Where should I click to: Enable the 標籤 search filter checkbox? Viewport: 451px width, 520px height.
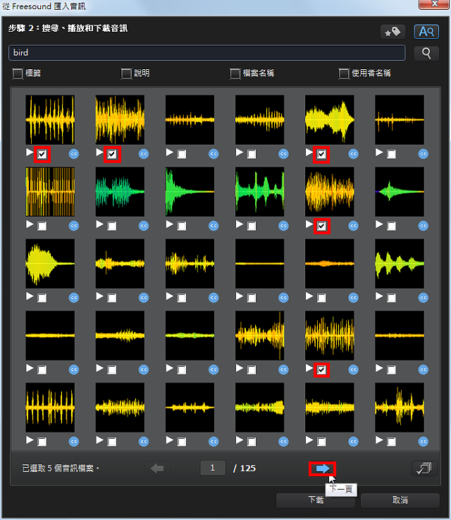click(x=18, y=73)
